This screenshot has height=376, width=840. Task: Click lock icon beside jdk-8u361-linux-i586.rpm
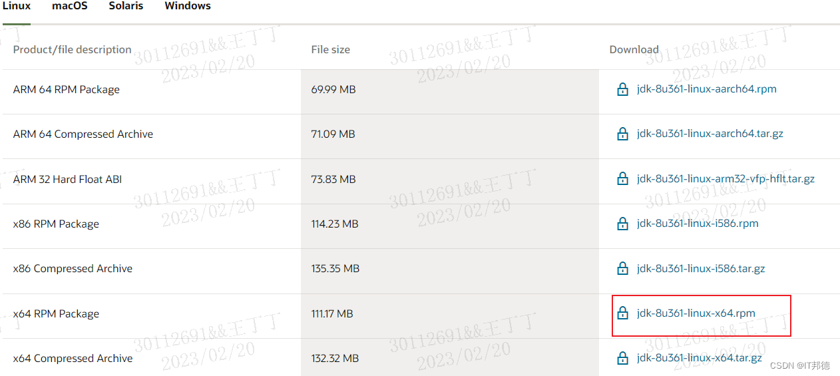point(622,224)
